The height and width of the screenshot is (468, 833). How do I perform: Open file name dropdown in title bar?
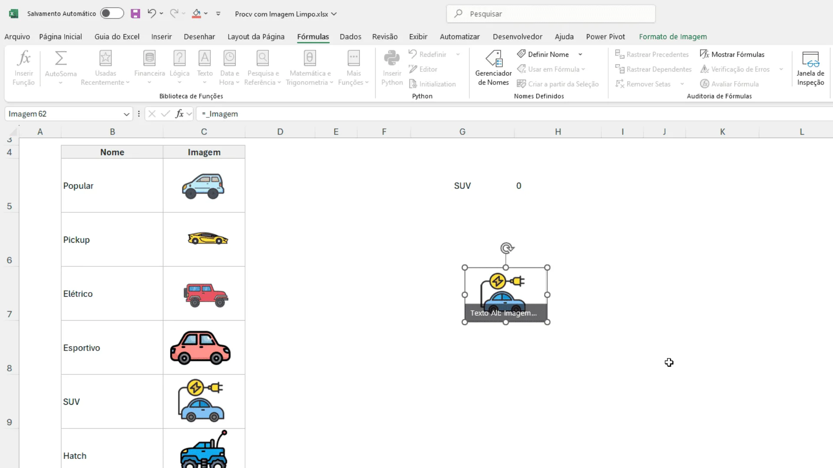(x=334, y=14)
